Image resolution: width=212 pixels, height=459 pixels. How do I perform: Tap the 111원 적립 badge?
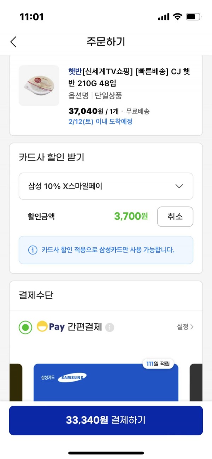point(158,364)
